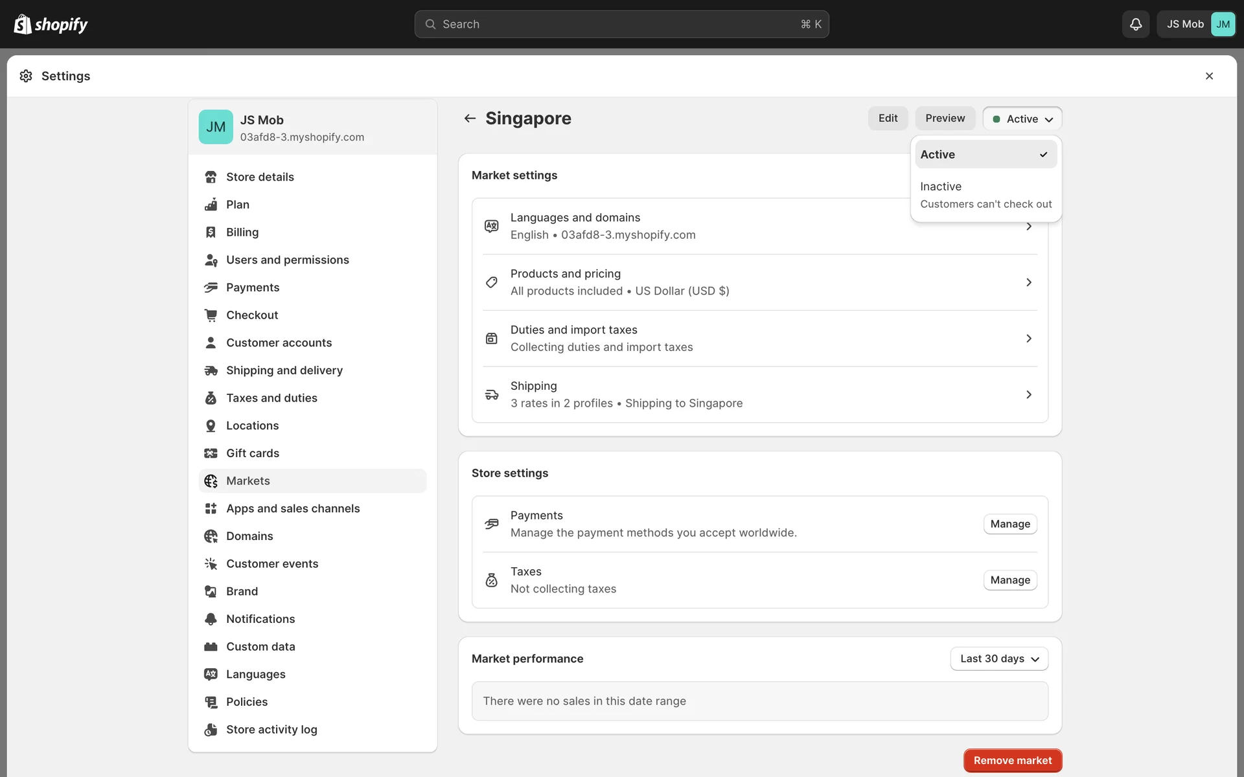Click the Gift cards icon
Viewport: 1244px width, 777px height.
click(x=211, y=453)
